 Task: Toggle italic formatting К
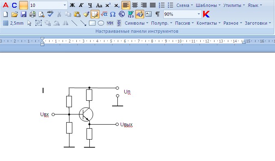click(x=81, y=5)
